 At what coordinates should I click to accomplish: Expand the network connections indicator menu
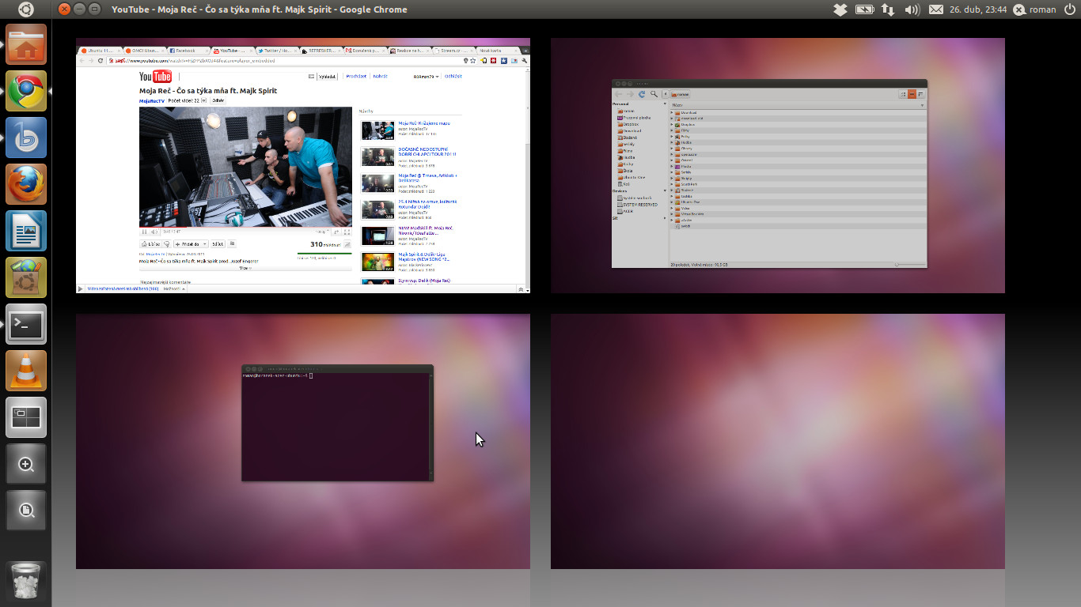888,9
